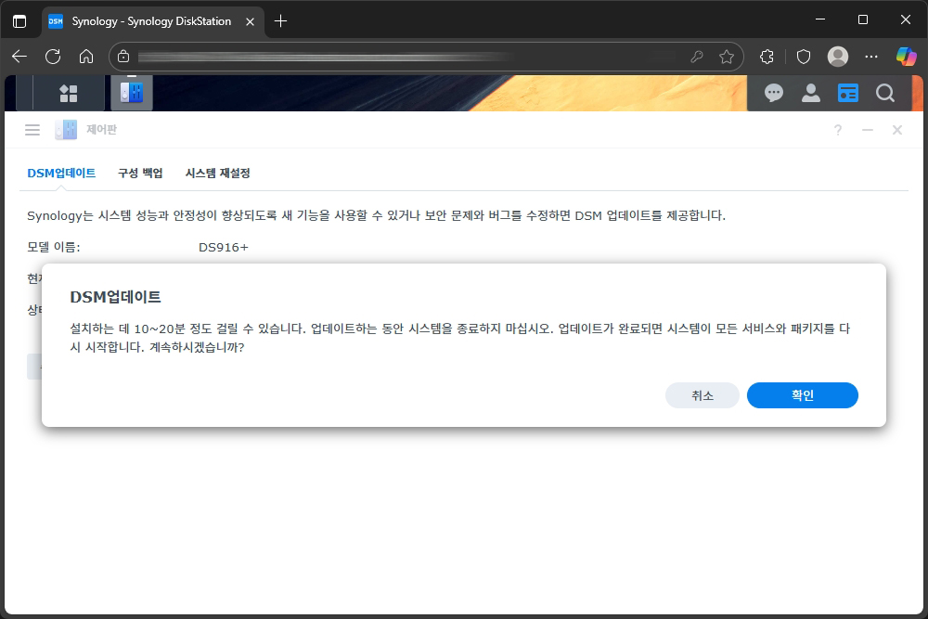Open DSM search magnifier icon
The image size is (928, 619).
(x=885, y=93)
